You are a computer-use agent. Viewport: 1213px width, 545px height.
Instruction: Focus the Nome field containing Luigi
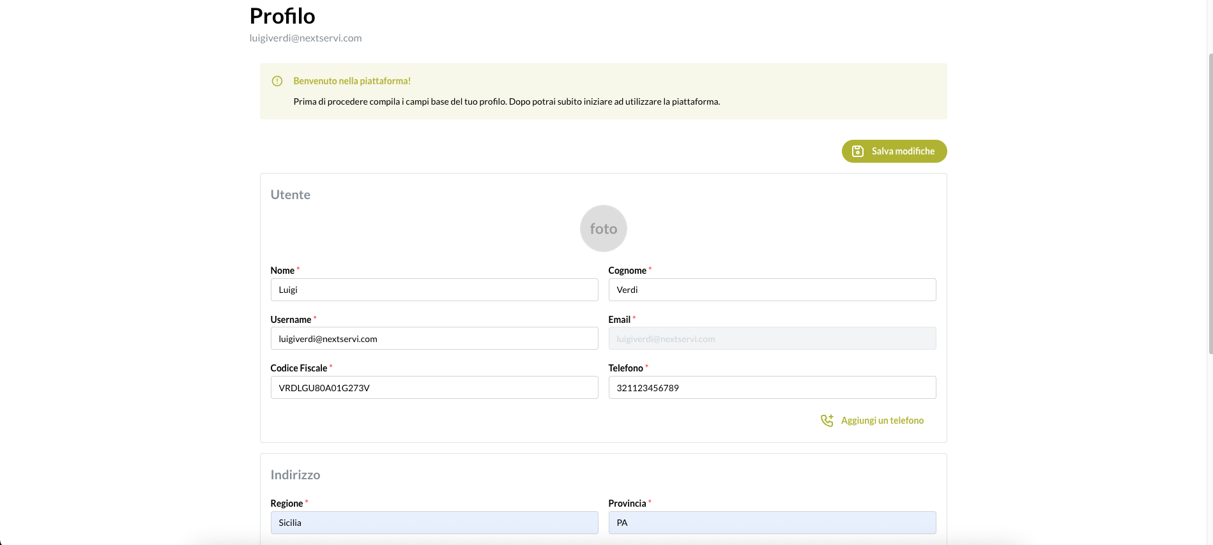tap(434, 290)
